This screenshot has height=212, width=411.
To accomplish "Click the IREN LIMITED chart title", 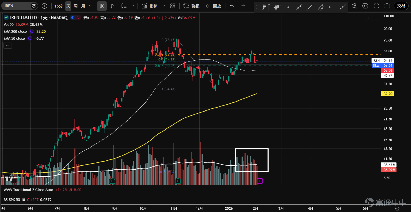I will [39, 17].
